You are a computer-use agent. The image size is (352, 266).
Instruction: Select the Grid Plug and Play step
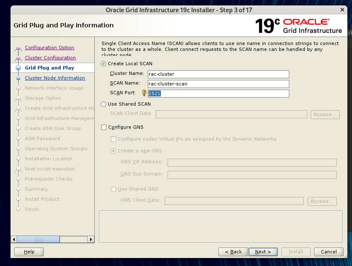coord(49,68)
